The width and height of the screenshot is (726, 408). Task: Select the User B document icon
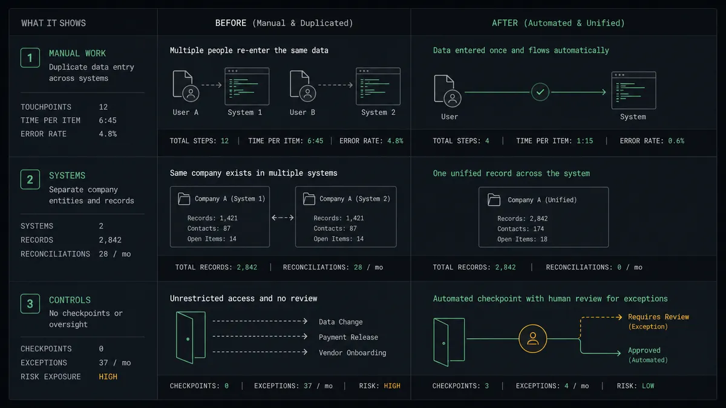[x=302, y=86]
